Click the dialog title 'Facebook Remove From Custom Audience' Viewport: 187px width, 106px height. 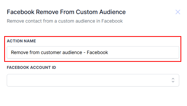coord(66,12)
